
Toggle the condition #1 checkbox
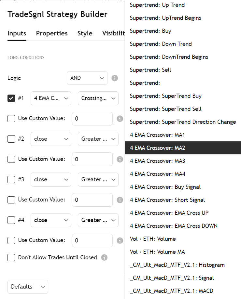click(11, 98)
